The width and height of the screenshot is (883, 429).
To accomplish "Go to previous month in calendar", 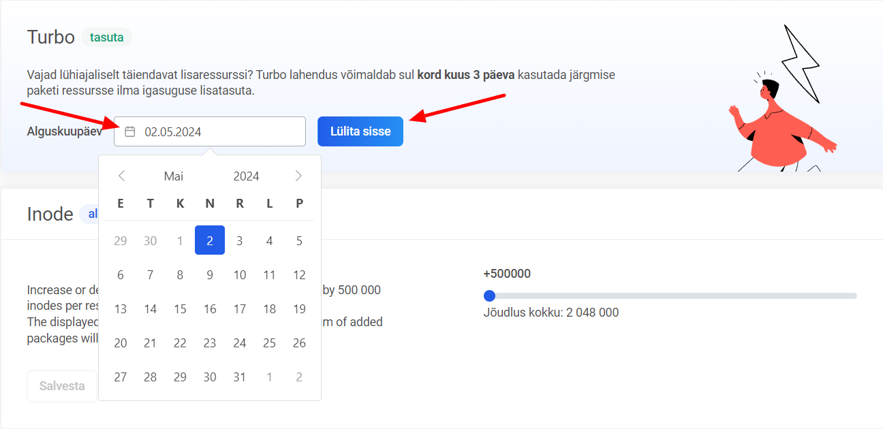I will [x=121, y=176].
